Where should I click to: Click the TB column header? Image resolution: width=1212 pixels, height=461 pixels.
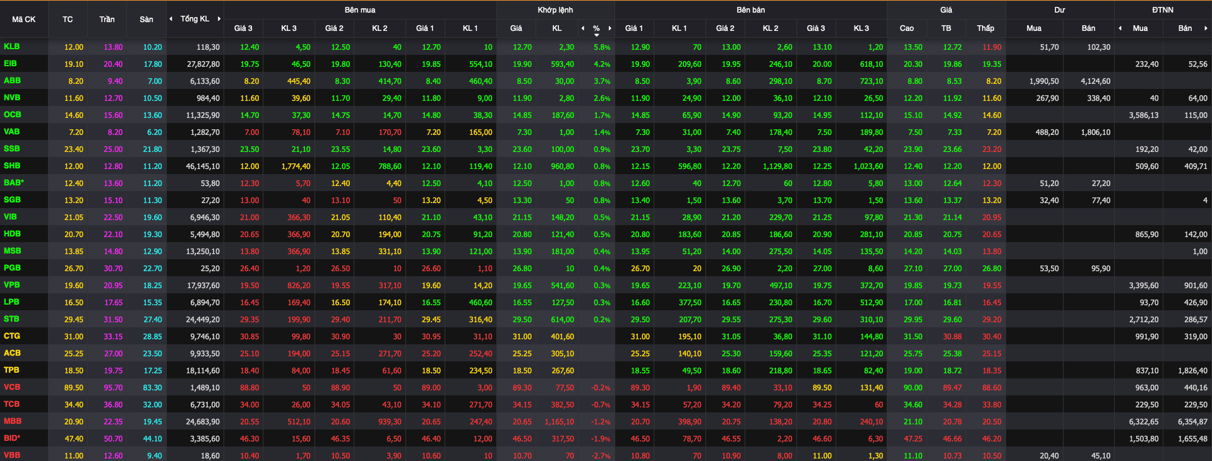pyautogui.click(x=946, y=28)
